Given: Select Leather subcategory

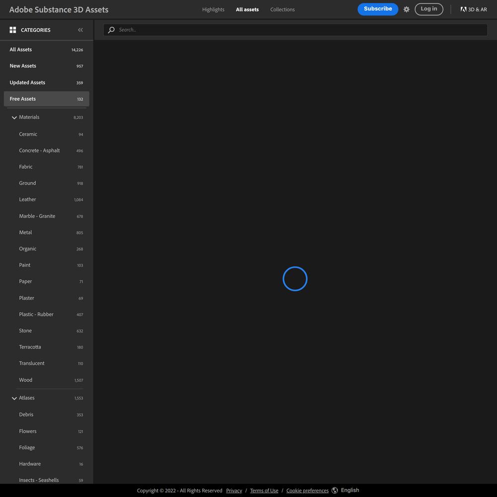Looking at the screenshot, I should [x=46, y=199].
